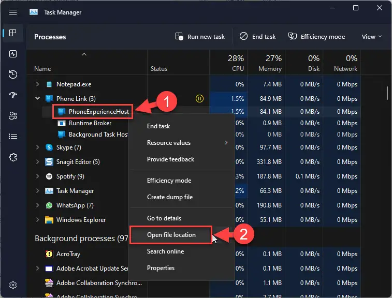Viewport: 392px width, 298px height.
Task: Click the WhatsApp app icon
Action: click(x=49, y=205)
